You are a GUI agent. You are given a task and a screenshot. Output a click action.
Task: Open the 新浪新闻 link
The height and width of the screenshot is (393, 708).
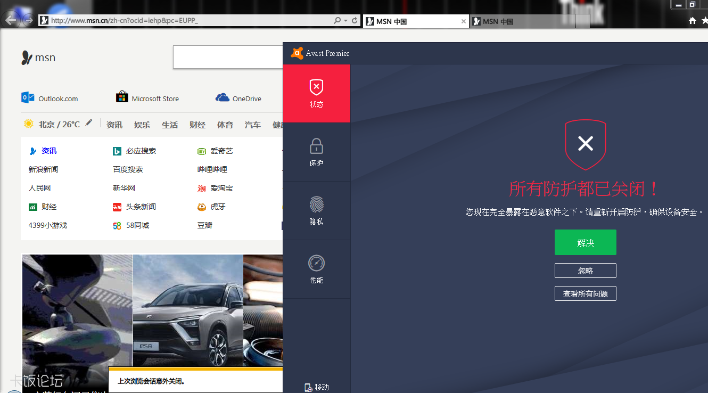click(x=44, y=169)
